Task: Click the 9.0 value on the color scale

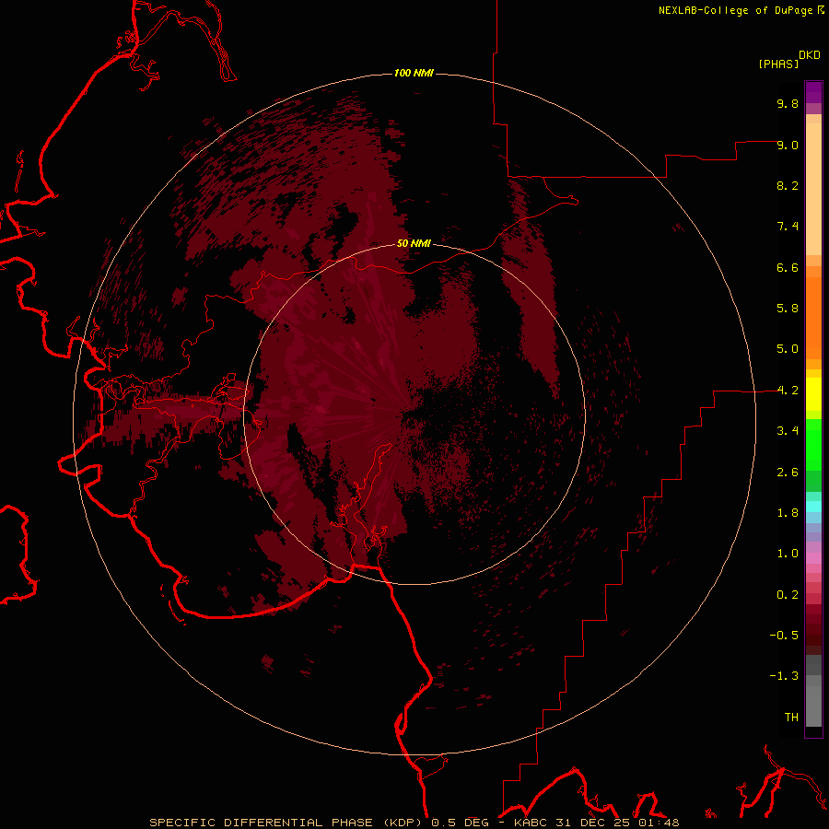Action: 788,145
